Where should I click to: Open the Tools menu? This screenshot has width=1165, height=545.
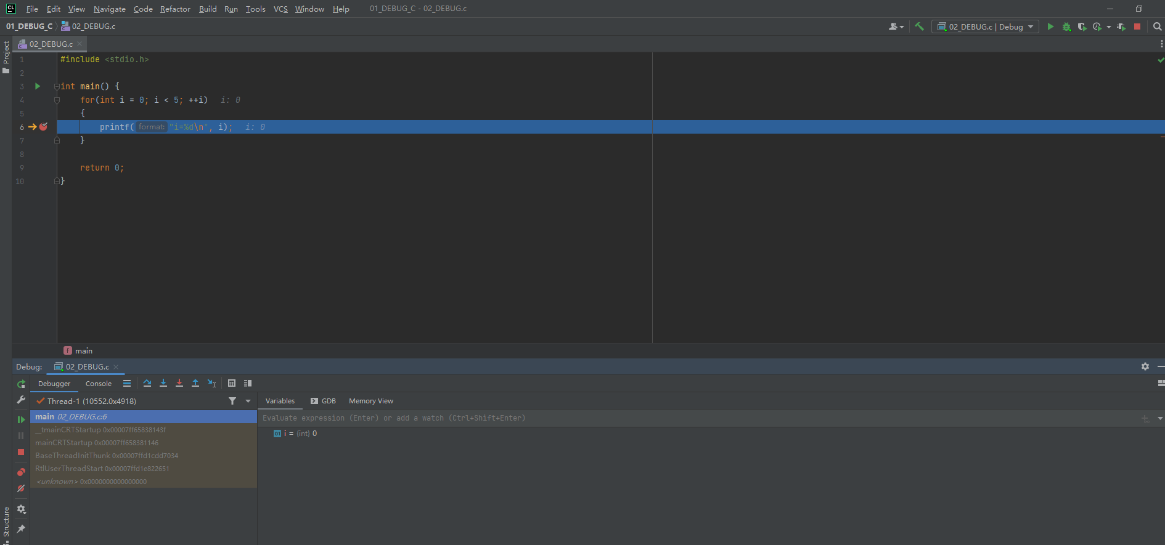pos(255,9)
